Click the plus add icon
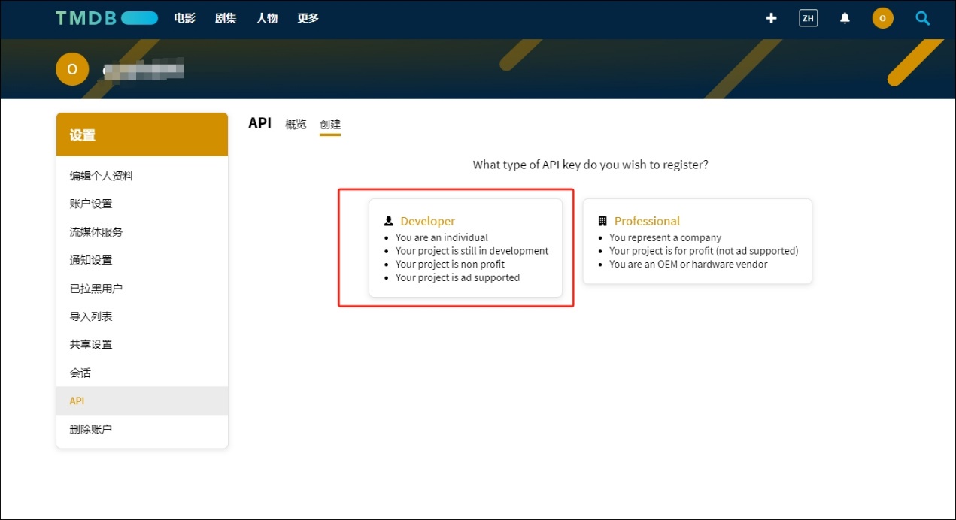Viewport: 956px width, 520px height. click(x=771, y=18)
